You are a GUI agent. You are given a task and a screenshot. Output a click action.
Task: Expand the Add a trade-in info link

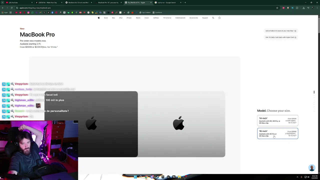pyautogui.click(x=281, y=31)
